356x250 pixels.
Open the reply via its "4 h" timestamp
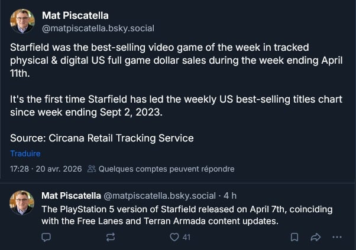coord(231,195)
